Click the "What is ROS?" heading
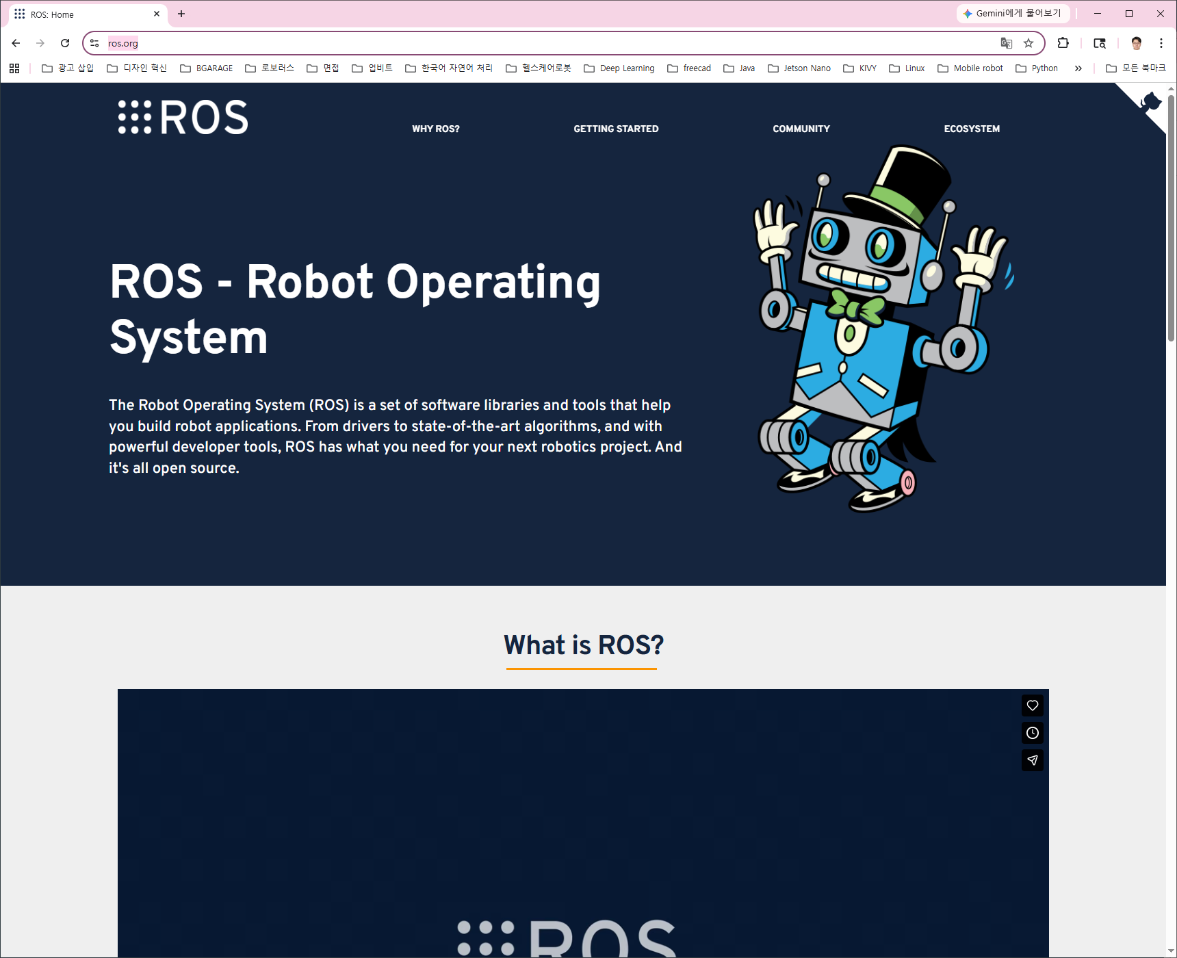Image resolution: width=1177 pixels, height=958 pixels. [584, 645]
